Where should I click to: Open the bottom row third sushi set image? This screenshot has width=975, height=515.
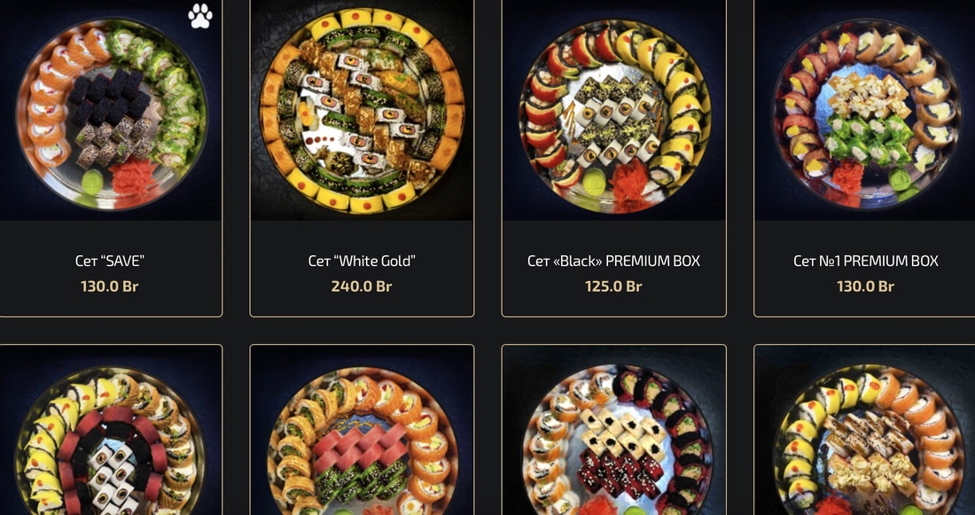click(613, 430)
